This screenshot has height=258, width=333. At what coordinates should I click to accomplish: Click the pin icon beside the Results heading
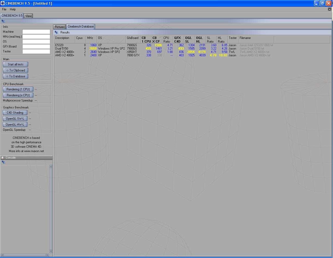56,32
